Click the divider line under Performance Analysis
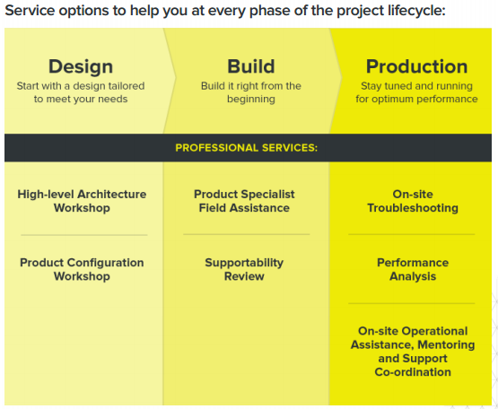This screenshot has width=498, height=409. pos(412,303)
